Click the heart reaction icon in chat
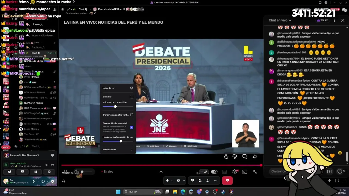Screen dimensions: 349x196 [340, 171]
